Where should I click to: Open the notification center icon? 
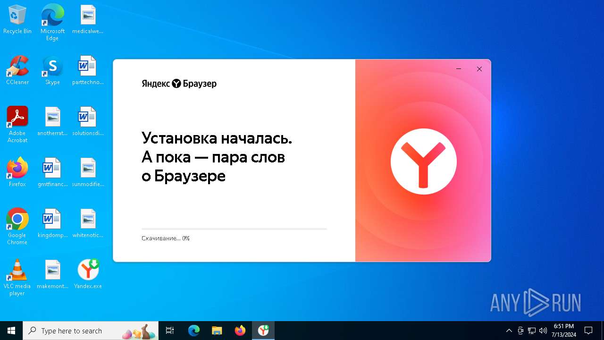(588, 331)
